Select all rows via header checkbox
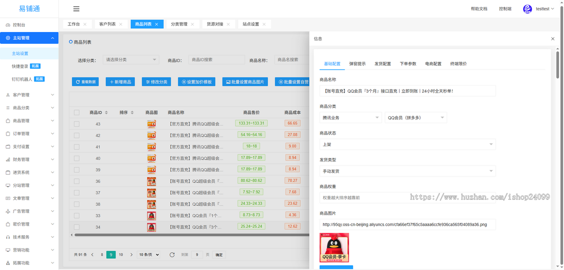 77,112
